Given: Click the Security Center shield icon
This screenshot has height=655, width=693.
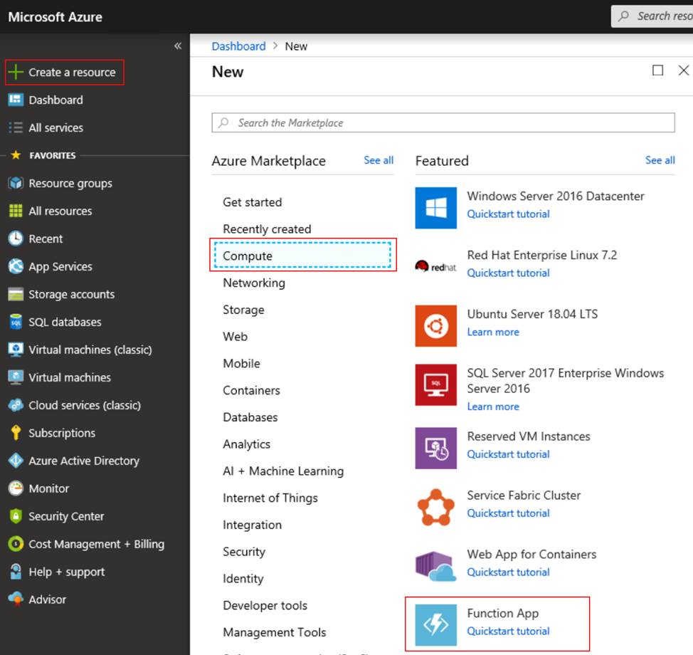Looking at the screenshot, I should [16, 516].
